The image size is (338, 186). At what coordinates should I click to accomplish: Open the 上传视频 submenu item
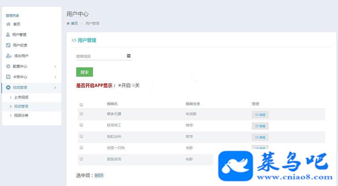click(x=21, y=97)
